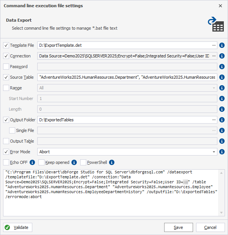
Task: Click the Source Table input field
Action: click(x=127, y=77)
